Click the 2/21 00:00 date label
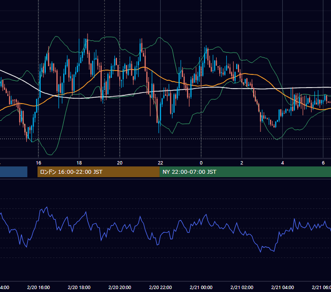The width and height of the screenshot is (331, 292). point(201,287)
